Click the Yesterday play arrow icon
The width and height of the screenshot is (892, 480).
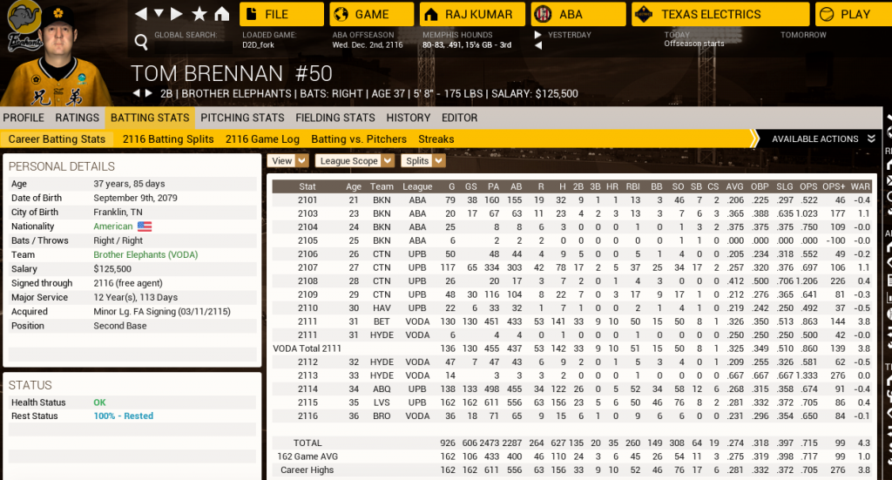pyautogui.click(x=537, y=36)
